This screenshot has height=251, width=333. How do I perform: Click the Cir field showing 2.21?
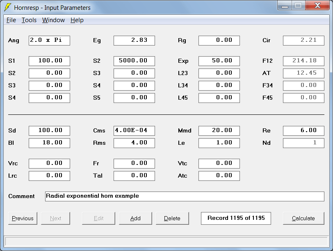(304, 40)
